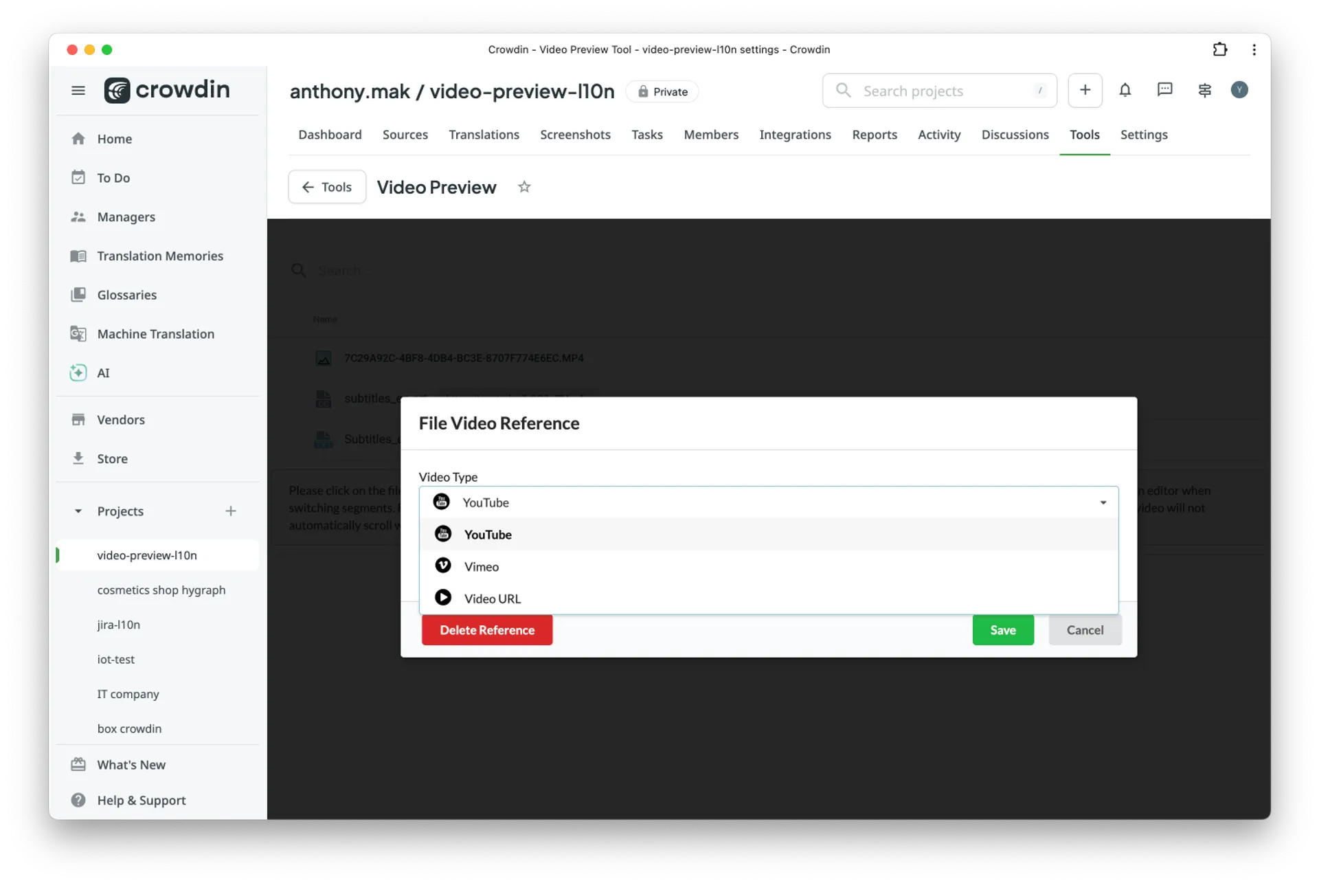Open the IT company project
The height and width of the screenshot is (883, 1319).
click(128, 694)
